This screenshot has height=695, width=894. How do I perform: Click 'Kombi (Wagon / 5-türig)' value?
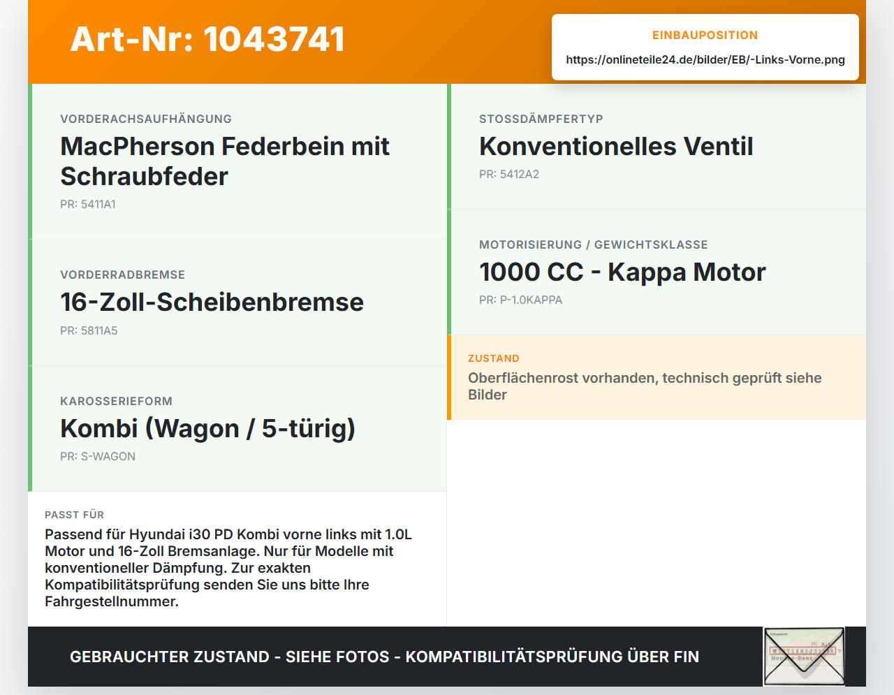coord(208,428)
